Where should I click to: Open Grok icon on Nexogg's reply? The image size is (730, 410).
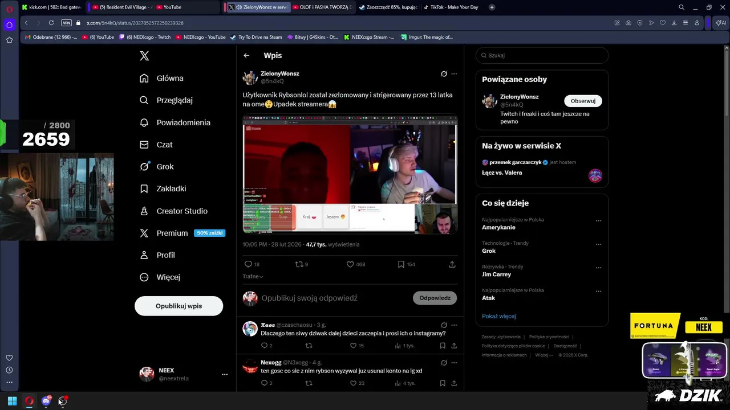pyautogui.click(x=444, y=362)
